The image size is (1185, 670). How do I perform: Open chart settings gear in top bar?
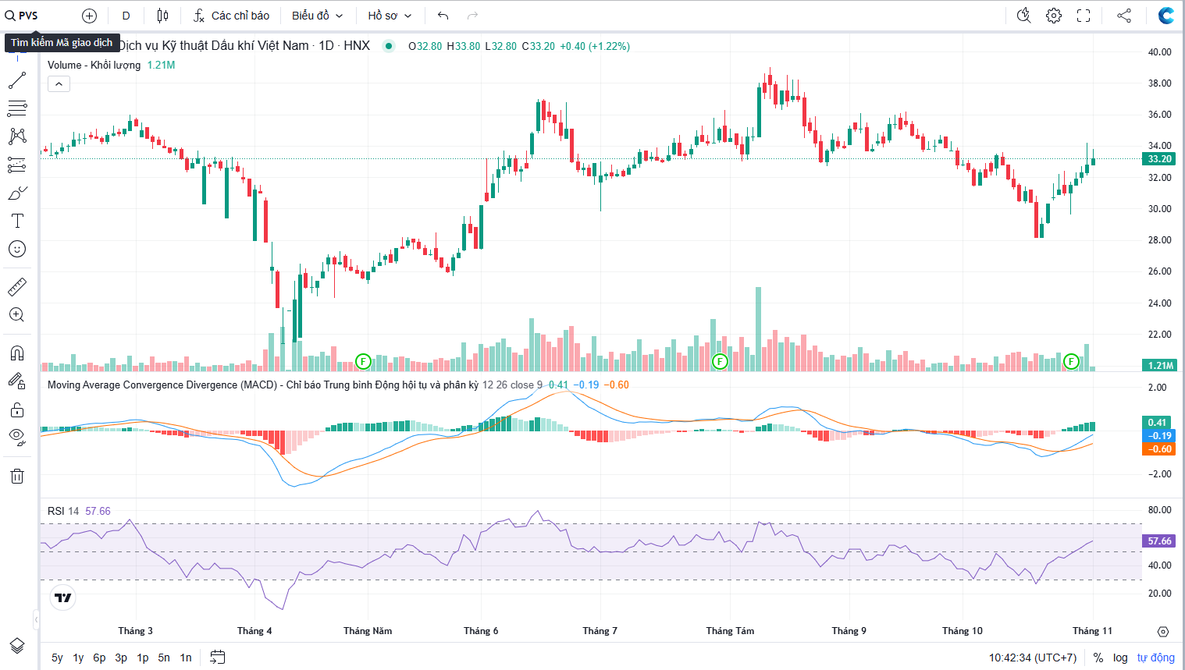pyautogui.click(x=1054, y=16)
